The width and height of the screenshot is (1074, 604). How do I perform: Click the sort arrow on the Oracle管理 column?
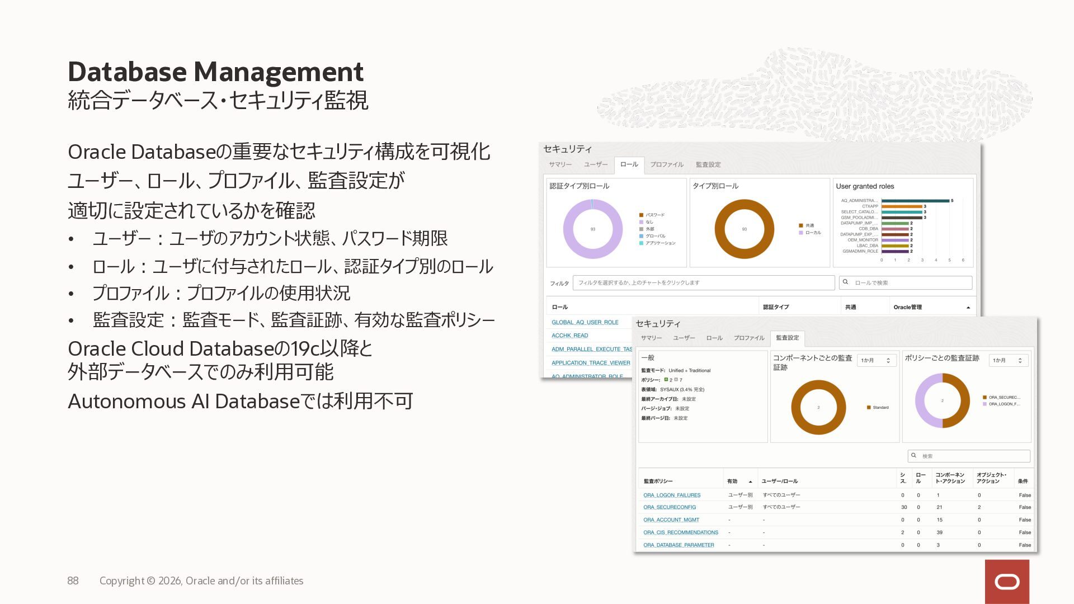[x=968, y=308]
